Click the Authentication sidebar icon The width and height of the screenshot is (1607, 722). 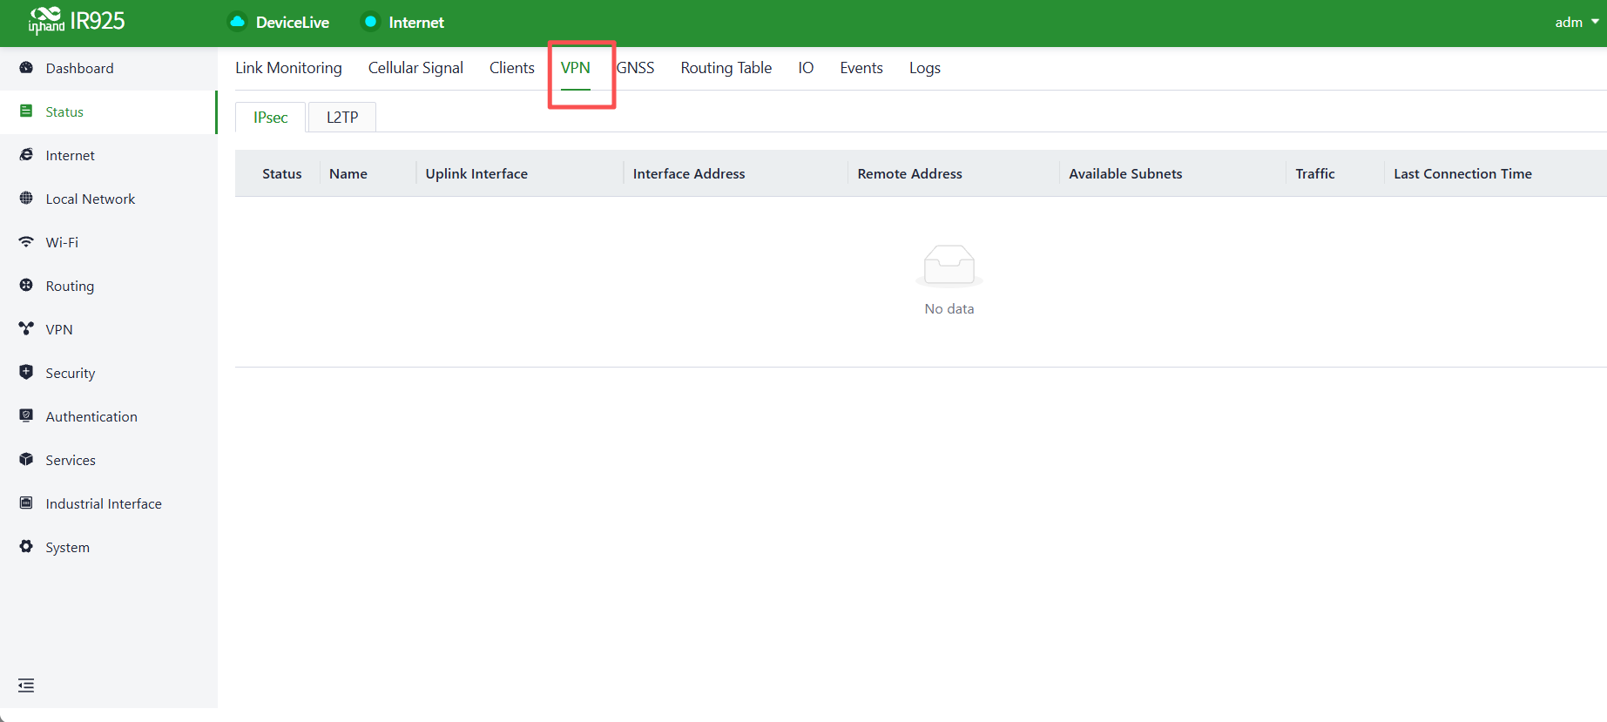click(26, 416)
